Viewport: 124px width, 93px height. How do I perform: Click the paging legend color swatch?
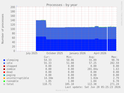click(4, 75)
